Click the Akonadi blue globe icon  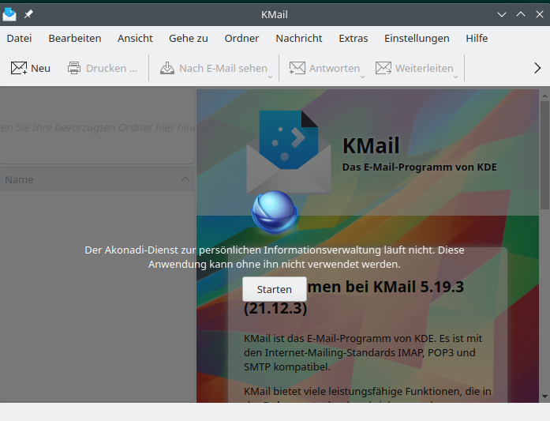pos(275,212)
